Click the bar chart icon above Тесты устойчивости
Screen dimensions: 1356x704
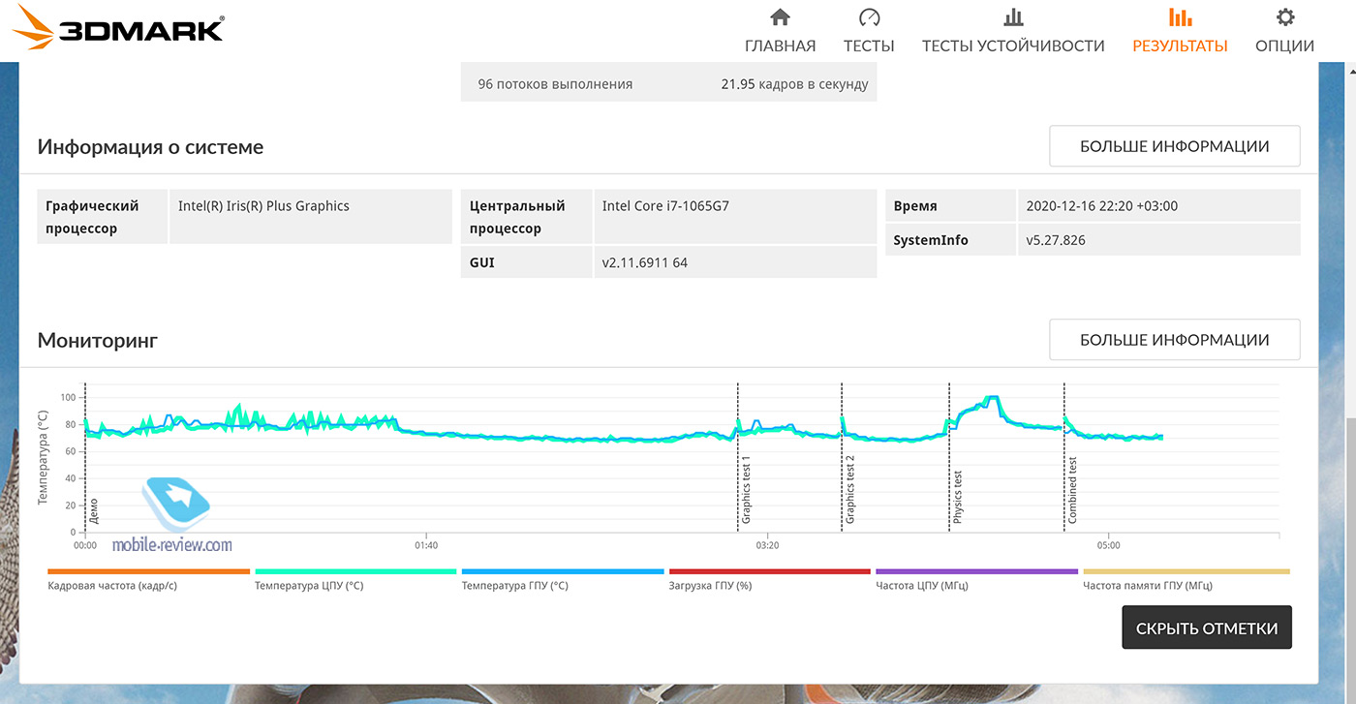[1013, 17]
